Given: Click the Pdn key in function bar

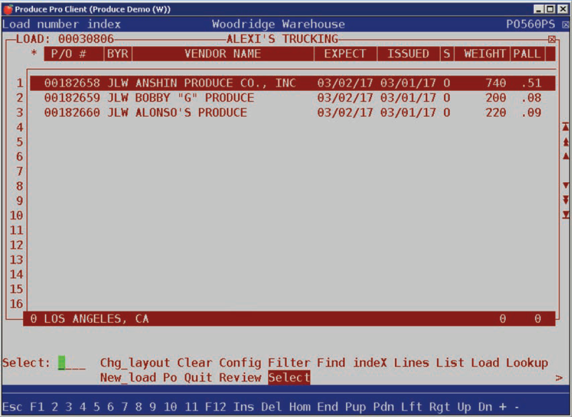Looking at the screenshot, I should pos(383,407).
